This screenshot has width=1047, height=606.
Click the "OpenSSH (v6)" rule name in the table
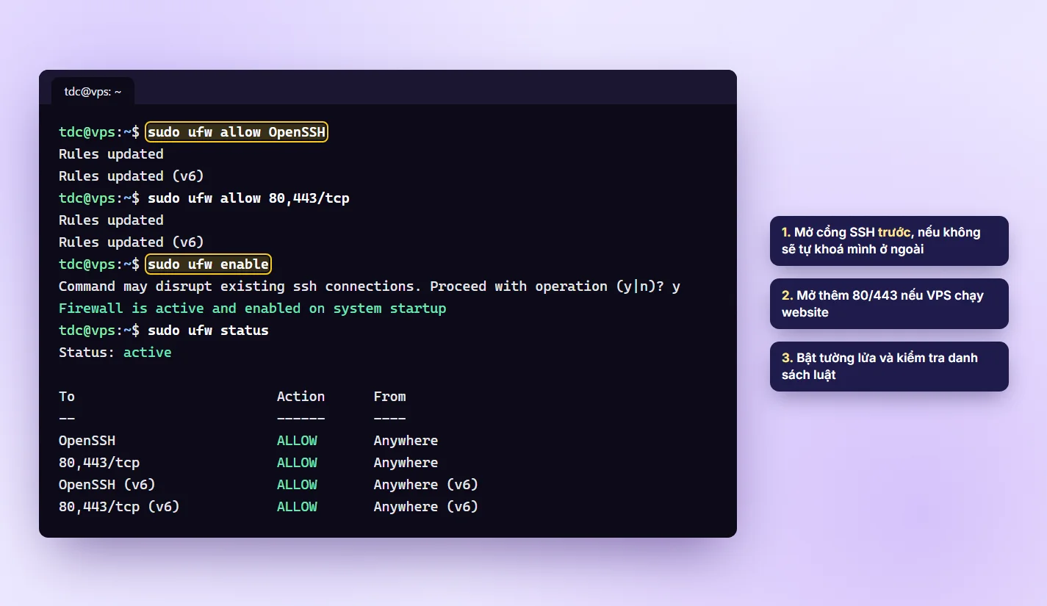[x=107, y=485]
